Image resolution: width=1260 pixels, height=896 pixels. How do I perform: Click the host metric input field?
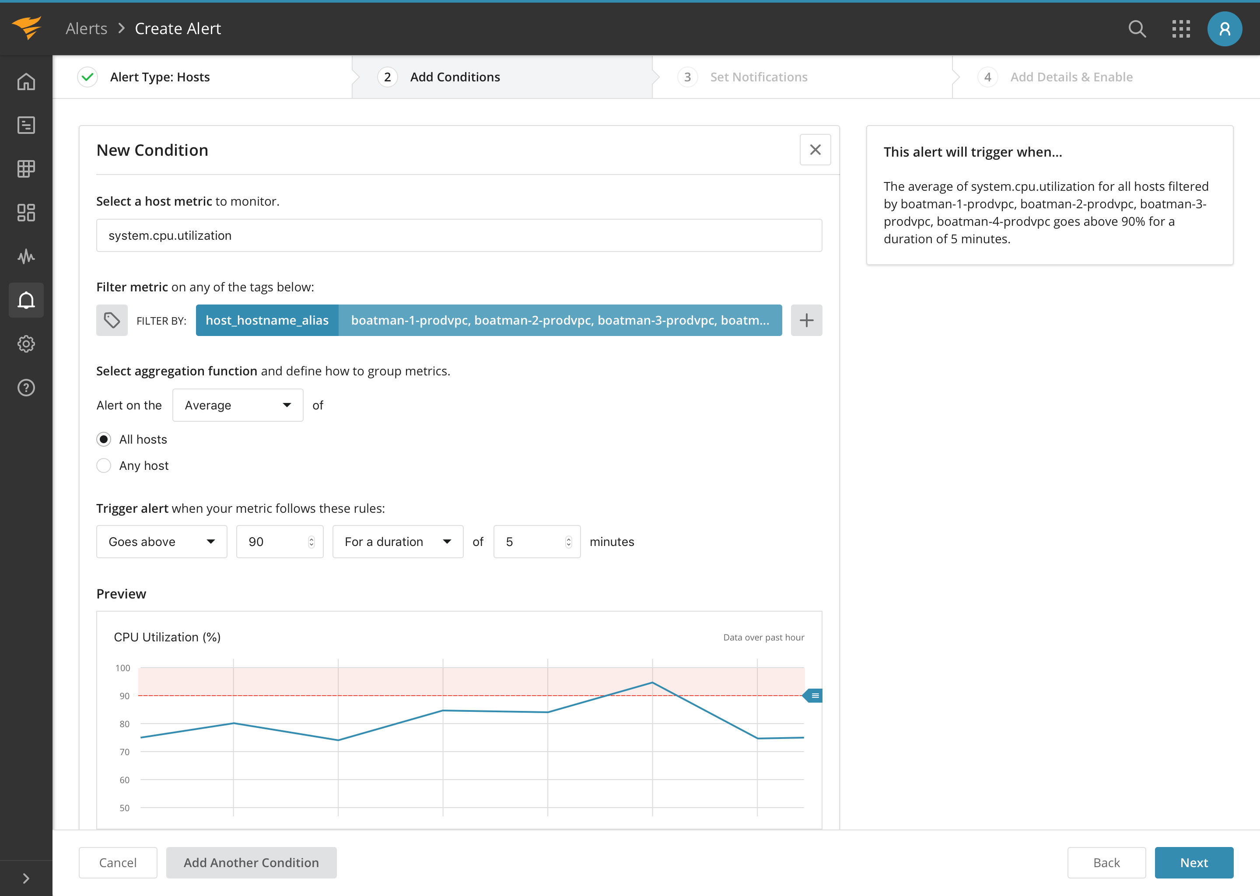point(458,235)
